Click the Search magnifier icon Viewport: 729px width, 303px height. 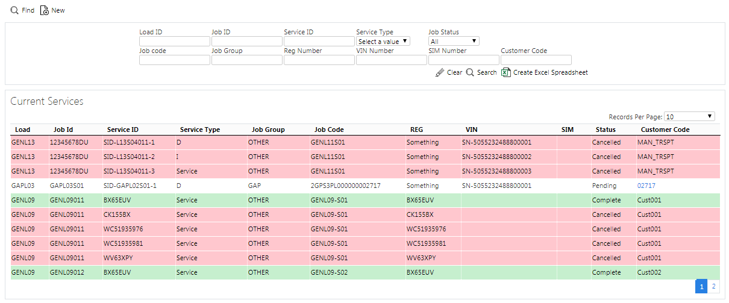(471, 72)
